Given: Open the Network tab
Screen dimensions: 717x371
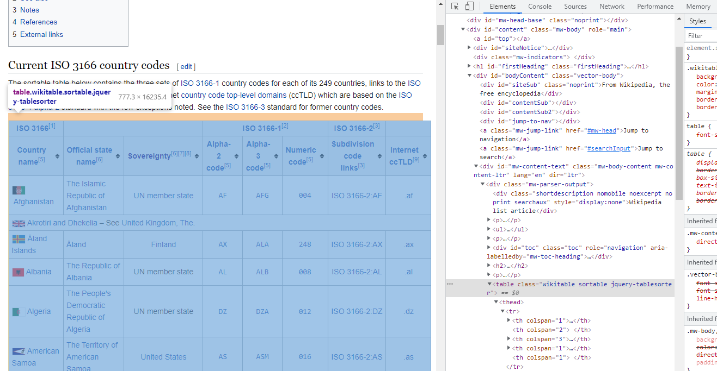Looking at the screenshot, I should (612, 7).
